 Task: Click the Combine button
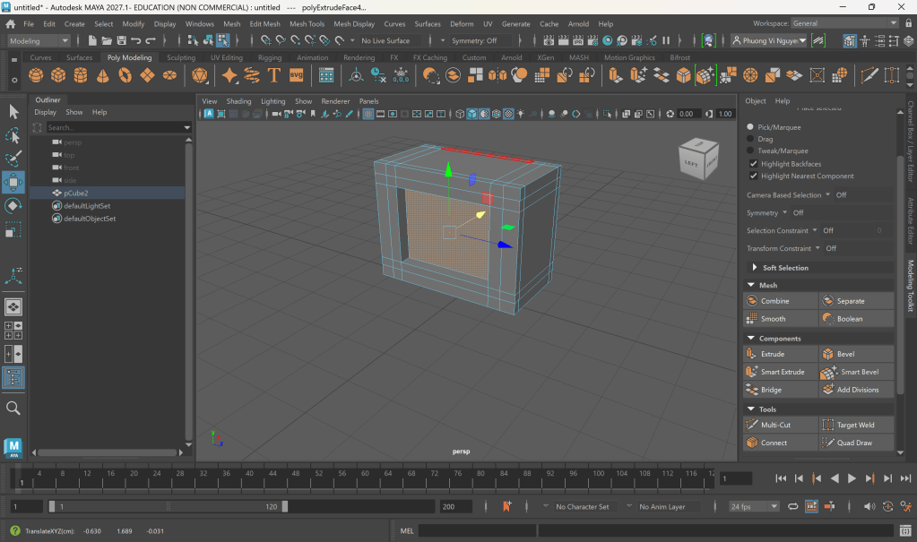(780, 301)
